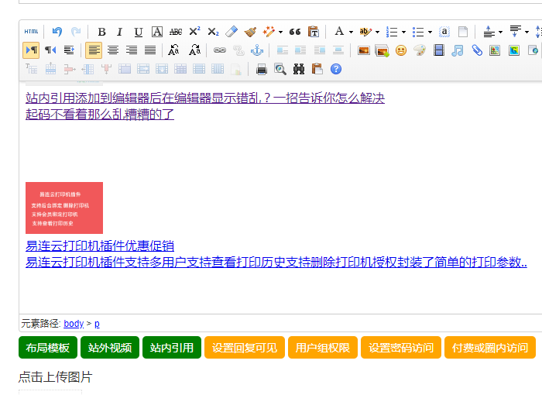Screen dimensions: 542x395
Task: Select the body element in path
Action: click(x=74, y=323)
